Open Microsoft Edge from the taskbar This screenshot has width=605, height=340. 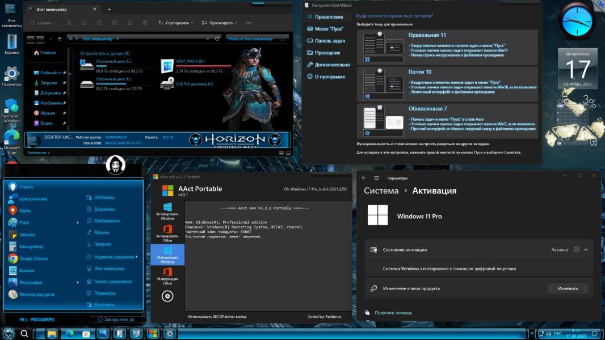pyautogui.click(x=69, y=333)
